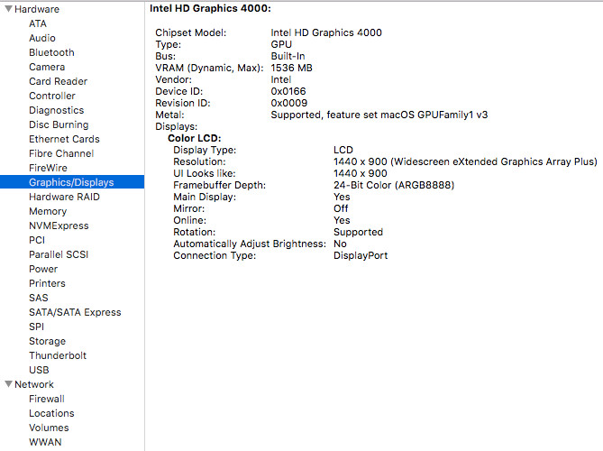Select Locations under Network

coord(51,413)
